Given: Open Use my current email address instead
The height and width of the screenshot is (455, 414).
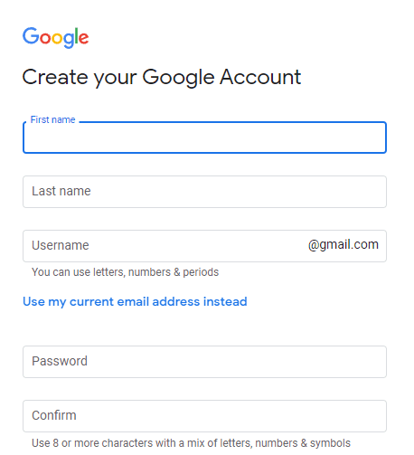Looking at the screenshot, I should pos(135,301).
